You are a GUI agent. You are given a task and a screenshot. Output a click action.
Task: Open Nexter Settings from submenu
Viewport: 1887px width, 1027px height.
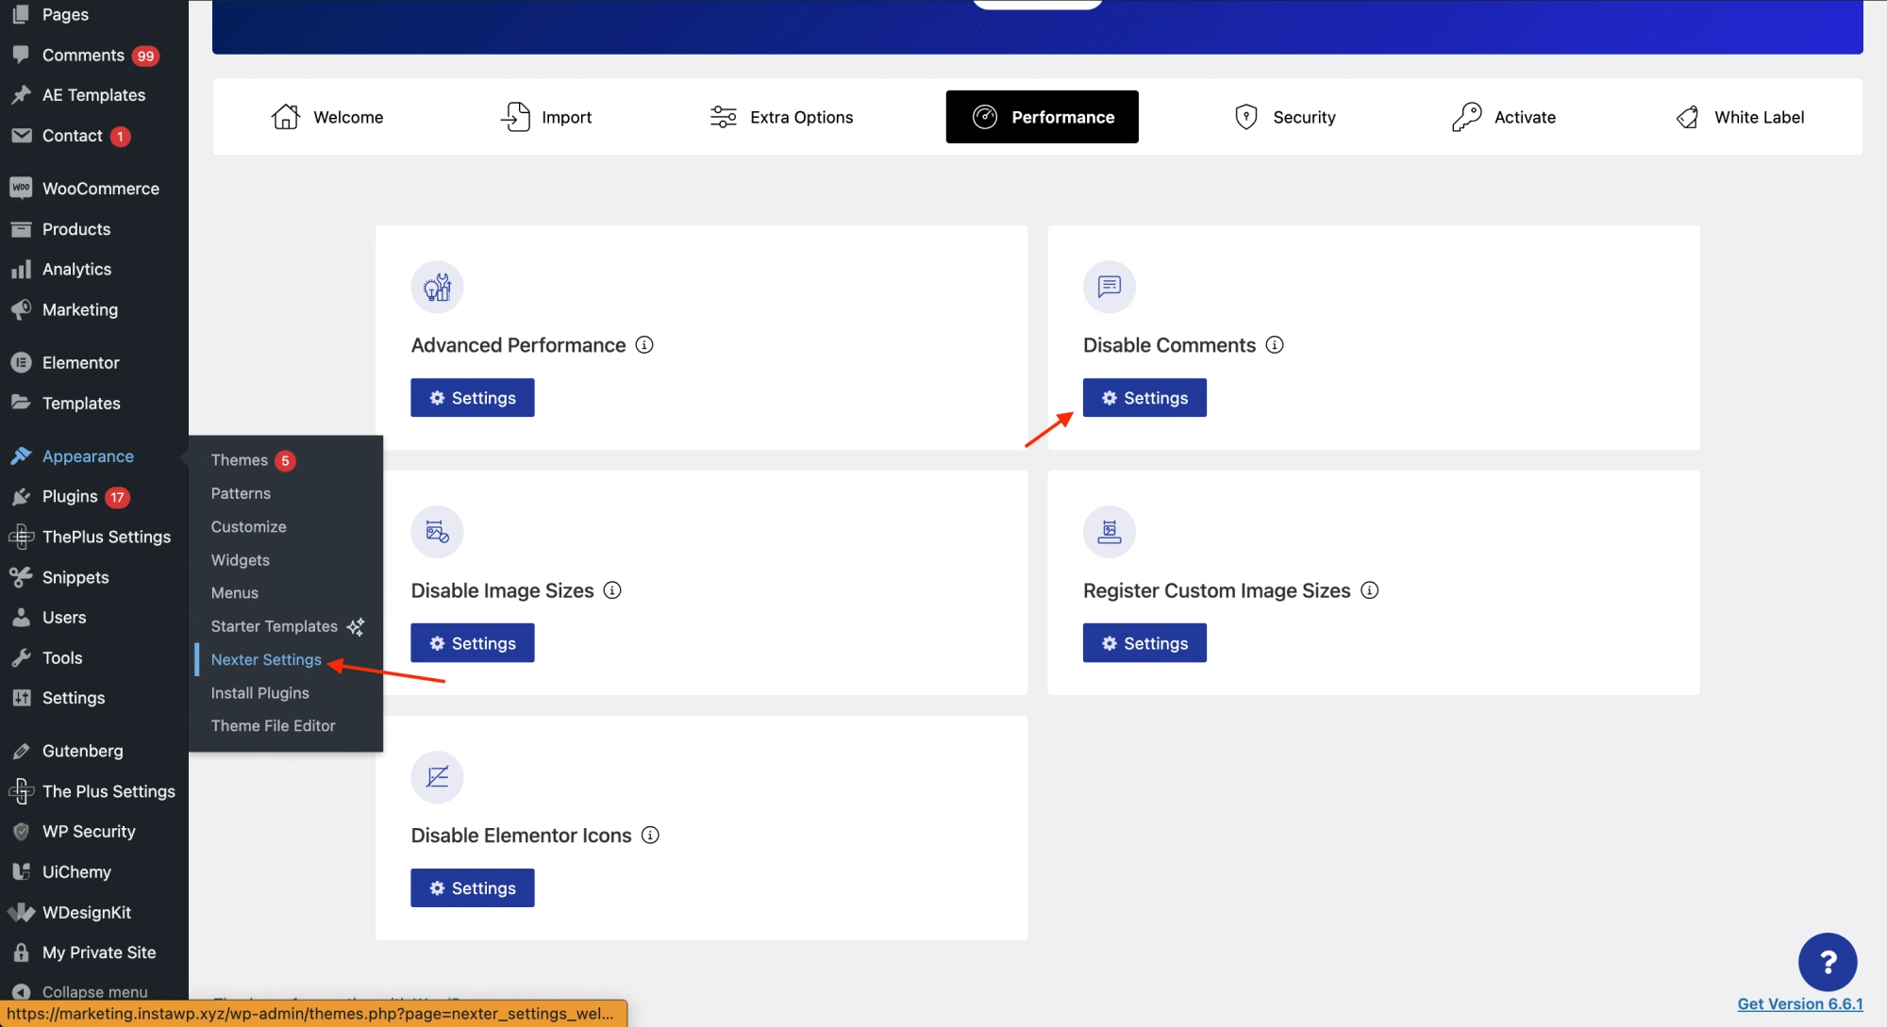point(266,659)
